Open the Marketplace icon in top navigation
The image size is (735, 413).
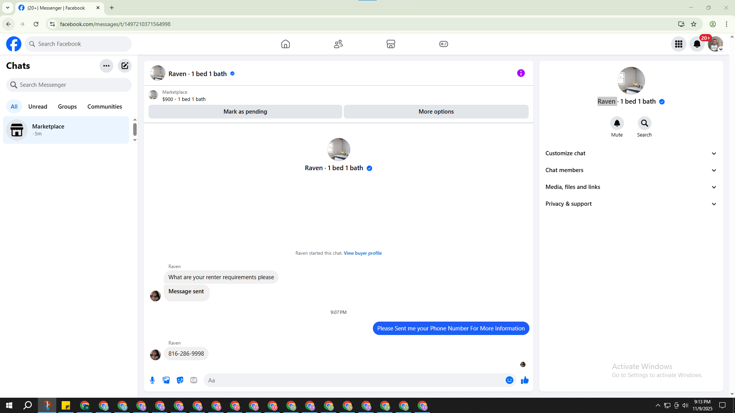[391, 44]
